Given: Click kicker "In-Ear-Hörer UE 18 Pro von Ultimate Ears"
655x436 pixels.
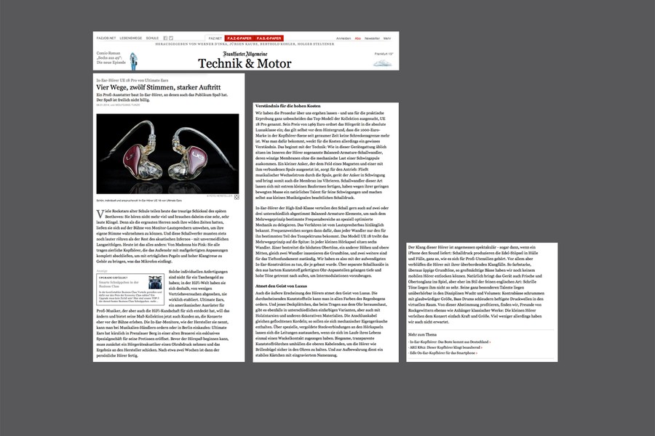Looking at the screenshot, I should pos(132,80).
